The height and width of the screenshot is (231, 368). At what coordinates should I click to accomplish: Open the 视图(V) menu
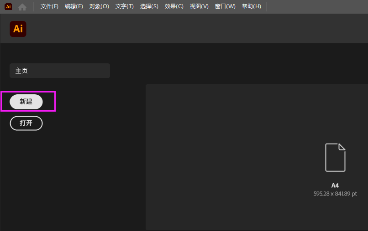[x=199, y=6]
